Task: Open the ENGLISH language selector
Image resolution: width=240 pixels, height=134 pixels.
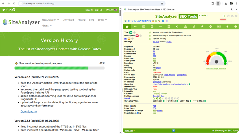Action: pyautogui.click(x=111, y=10)
